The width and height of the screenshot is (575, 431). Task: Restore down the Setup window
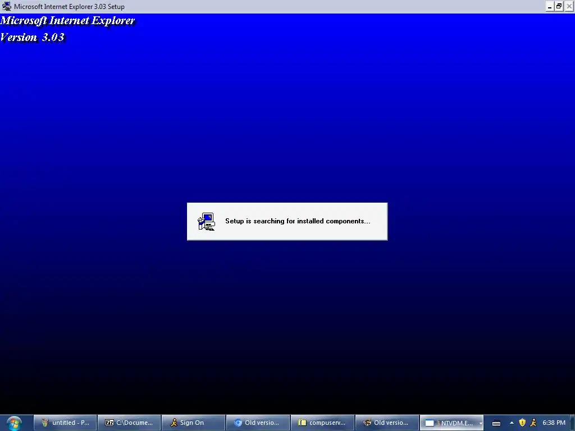[559, 6]
